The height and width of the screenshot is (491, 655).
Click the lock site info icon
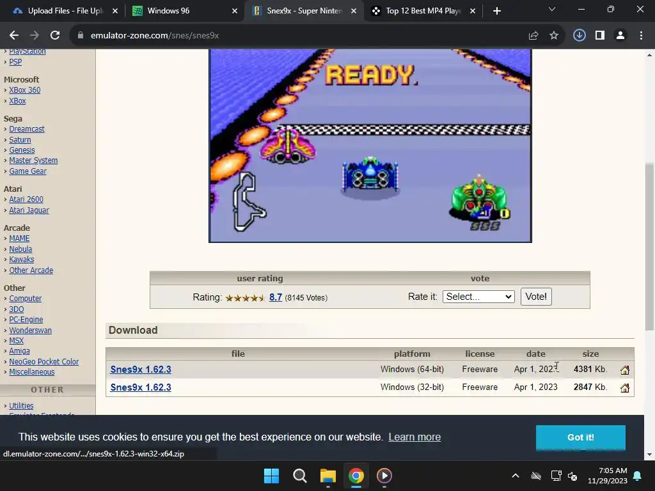81,36
